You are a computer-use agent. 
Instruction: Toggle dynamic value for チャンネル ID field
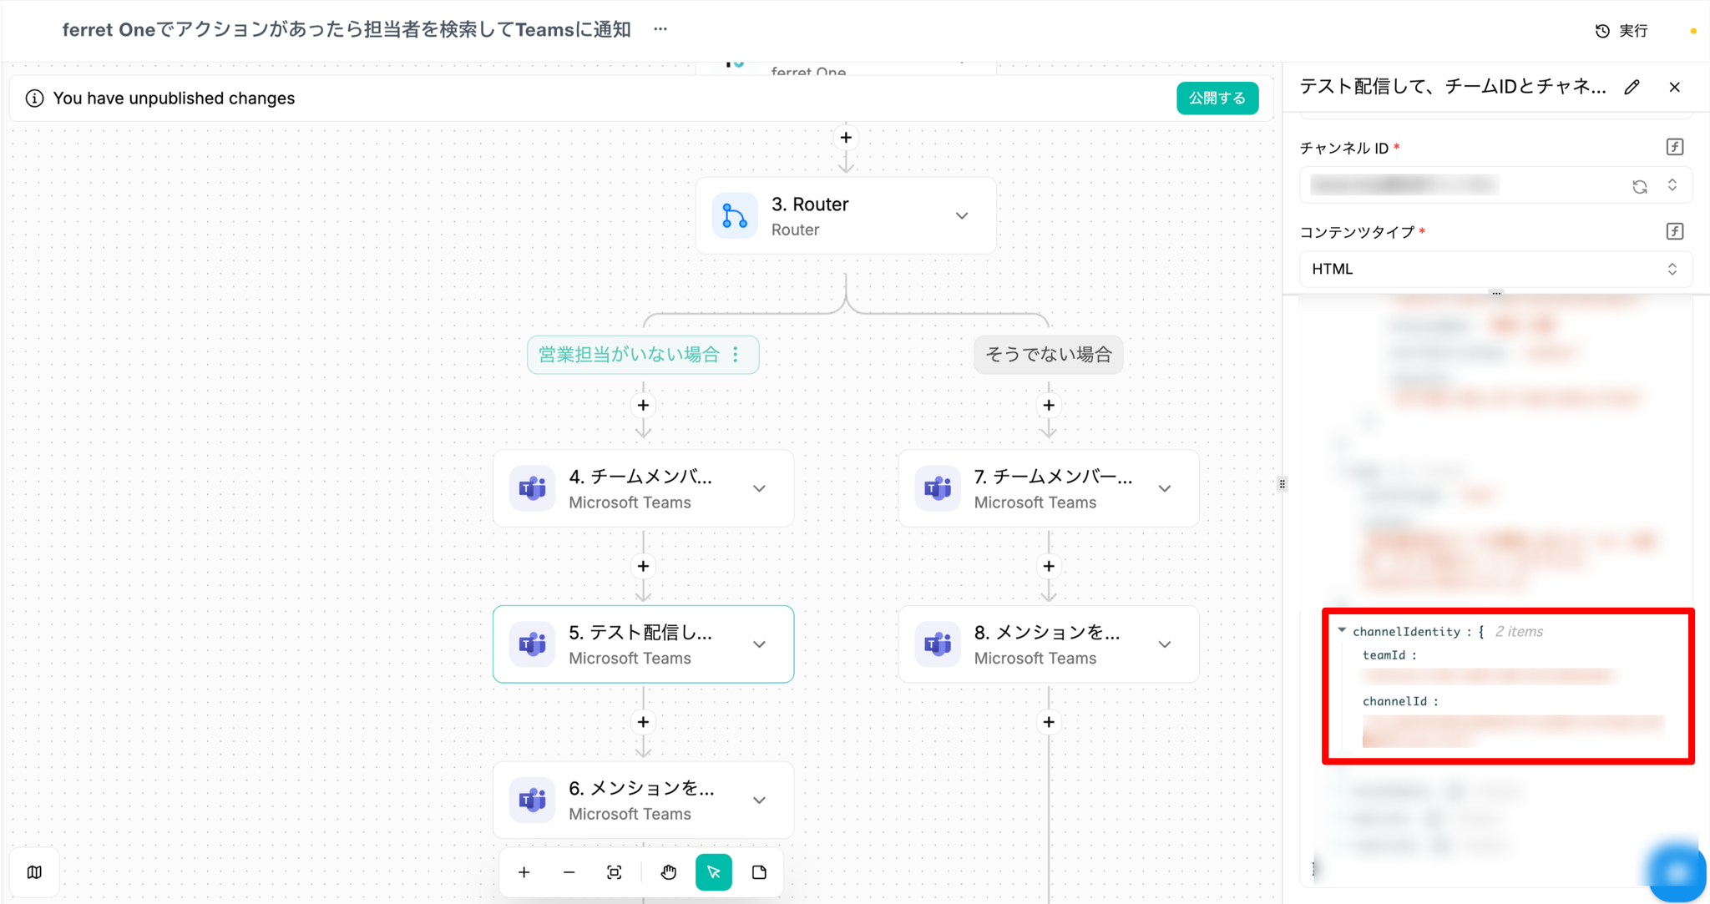[1674, 147]
